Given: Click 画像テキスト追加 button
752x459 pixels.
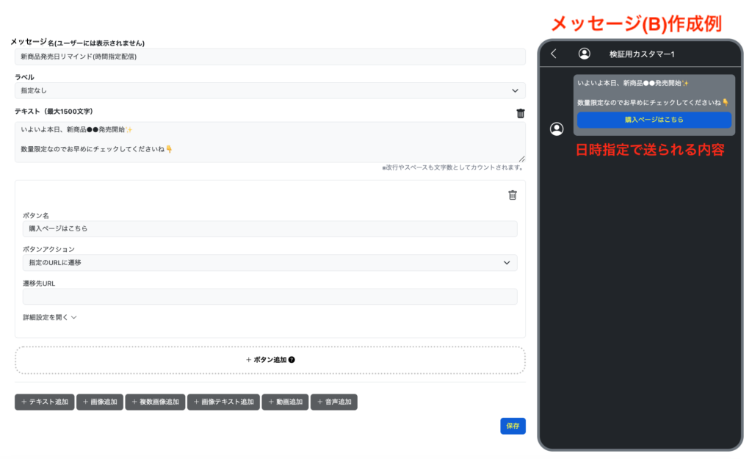Looking at the screenshot, I should pos(223,402).
